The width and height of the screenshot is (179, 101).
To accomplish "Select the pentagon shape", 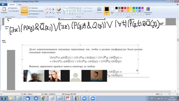I will 70,11.
